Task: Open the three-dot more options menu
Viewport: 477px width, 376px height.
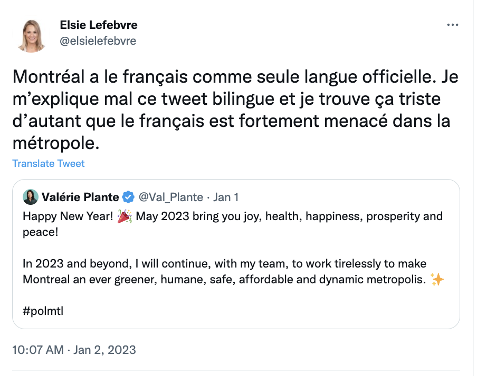Action: pos(452,25)
